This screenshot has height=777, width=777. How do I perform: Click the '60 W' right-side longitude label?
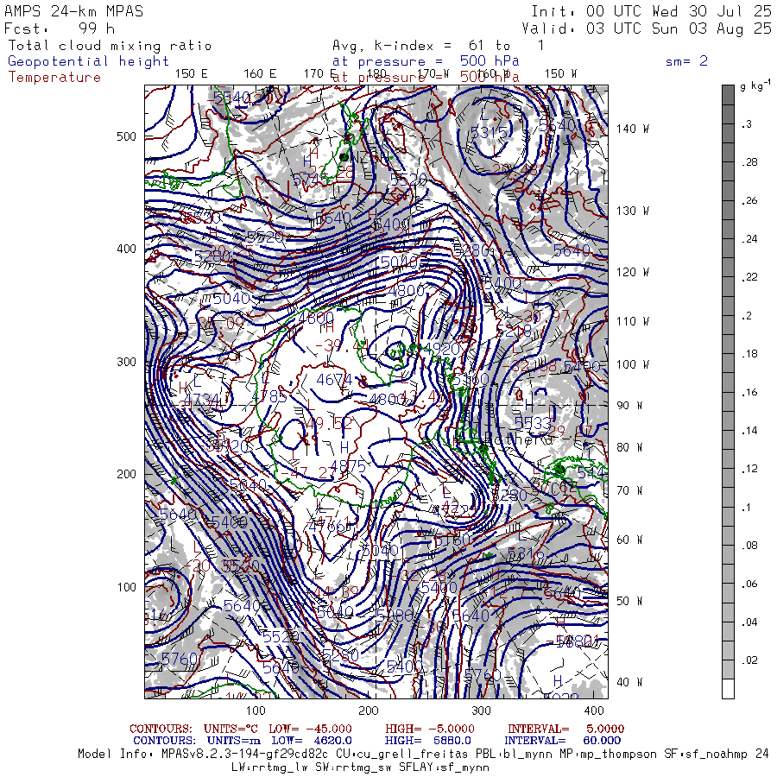(x=629, y=540)
